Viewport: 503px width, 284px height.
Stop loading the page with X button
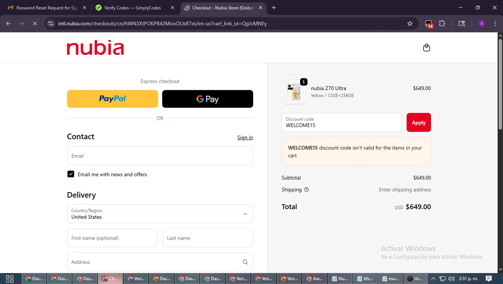tap(35, 23)
